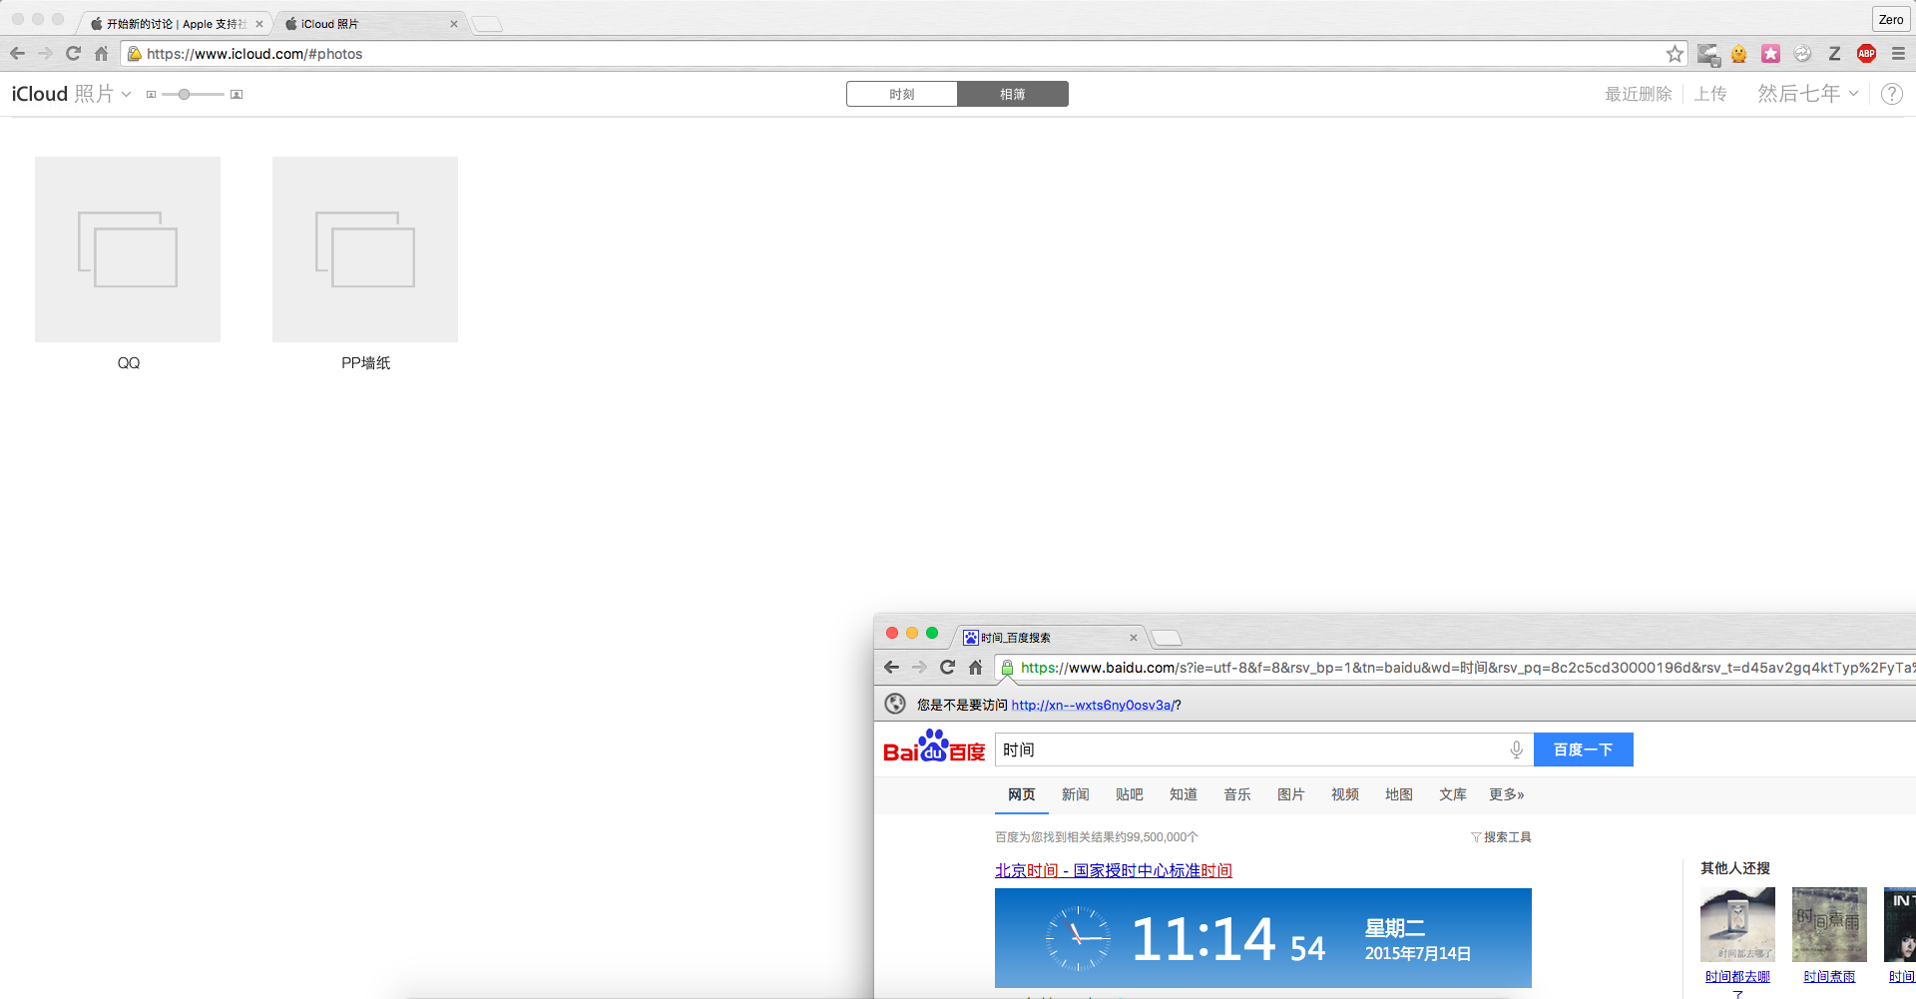Reload the iCloud photos page

click(73, 54)
